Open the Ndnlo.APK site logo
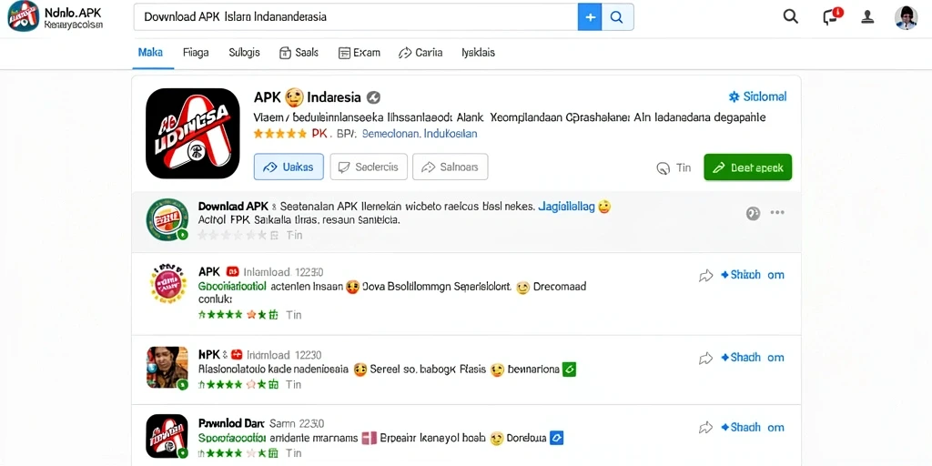The image size is (932, 466). click(23, 16)
